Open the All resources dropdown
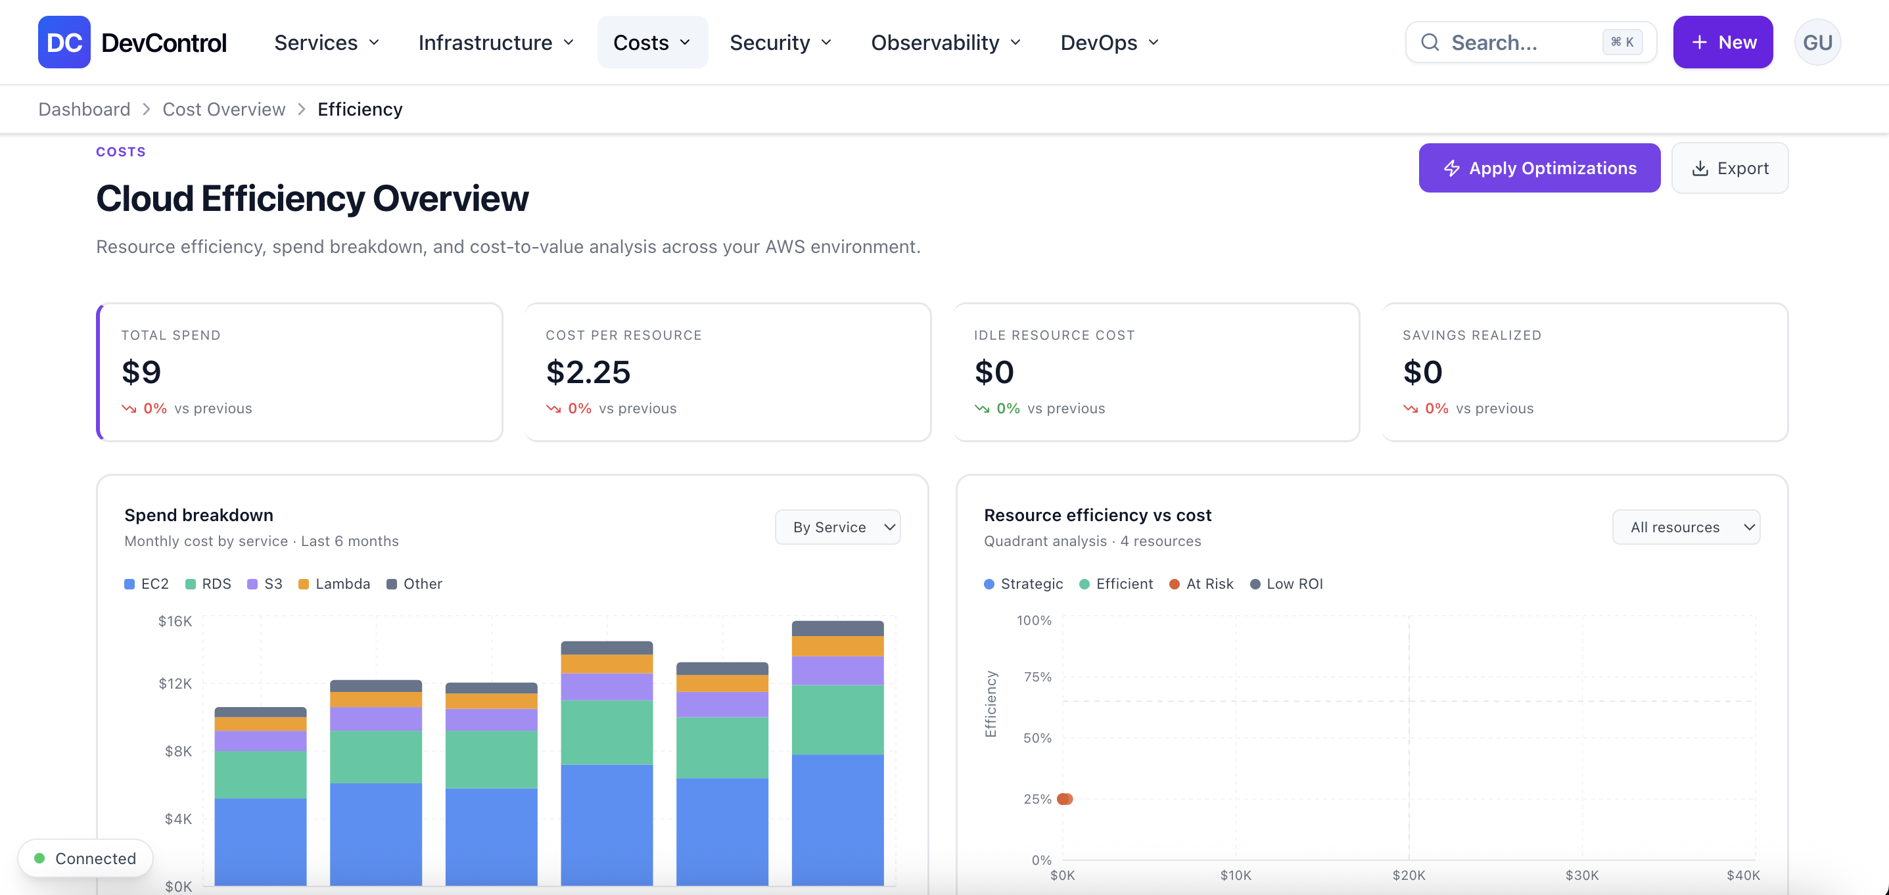The width and height of the screenshot is (1889, 895). click(x=1686, y=527)
